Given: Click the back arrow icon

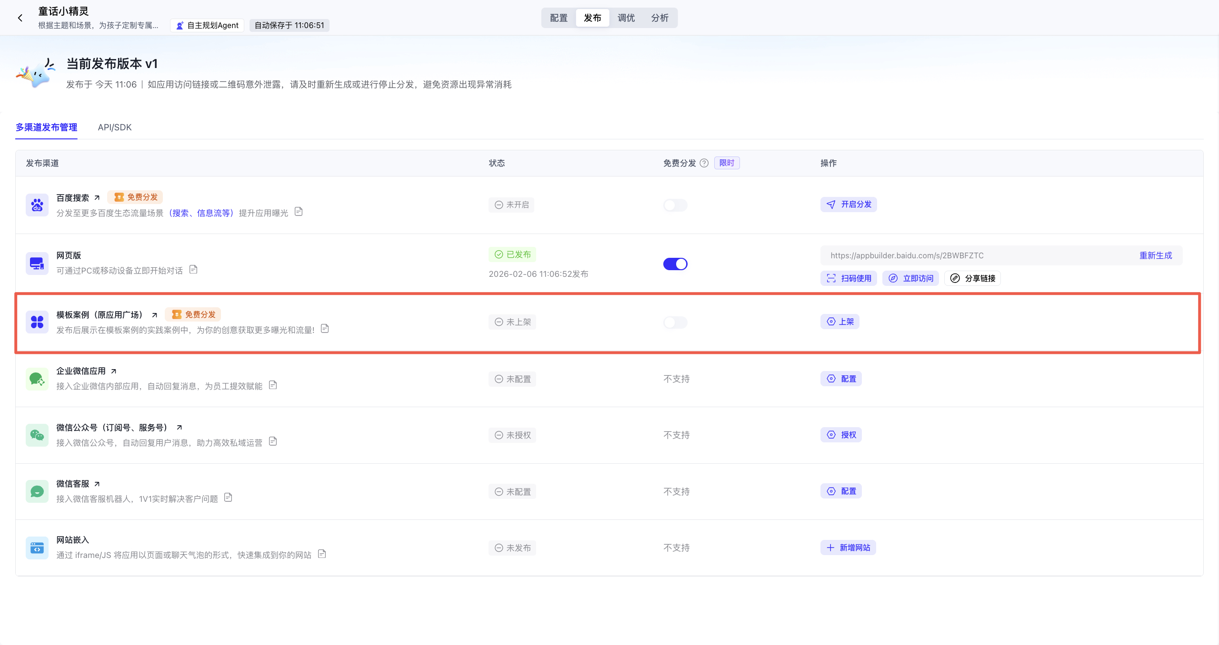Looking at the screenshot, I should pos(20,18).
